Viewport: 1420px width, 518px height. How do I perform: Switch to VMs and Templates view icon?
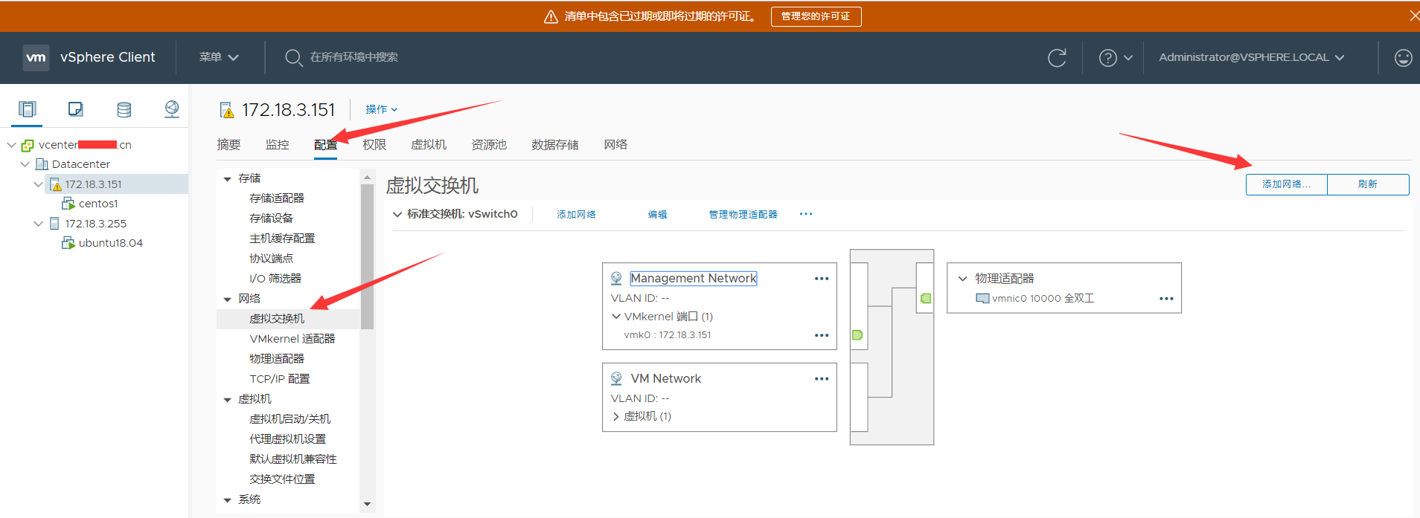[x=75, y=109]
